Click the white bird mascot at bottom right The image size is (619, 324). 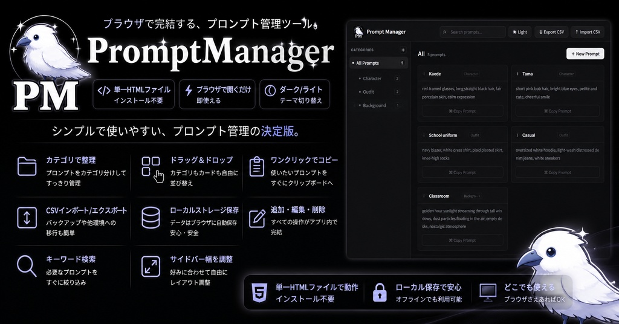click(568, 276)
